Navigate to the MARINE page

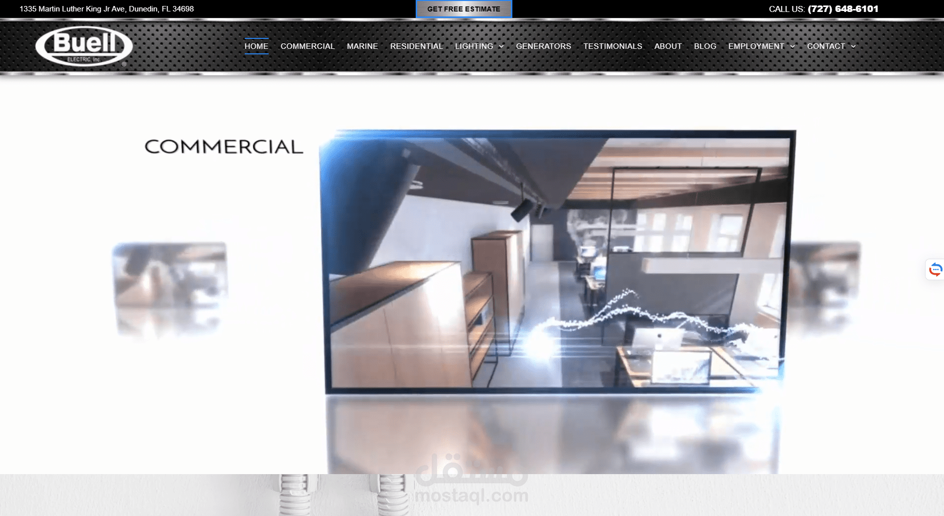coord(362,46)
